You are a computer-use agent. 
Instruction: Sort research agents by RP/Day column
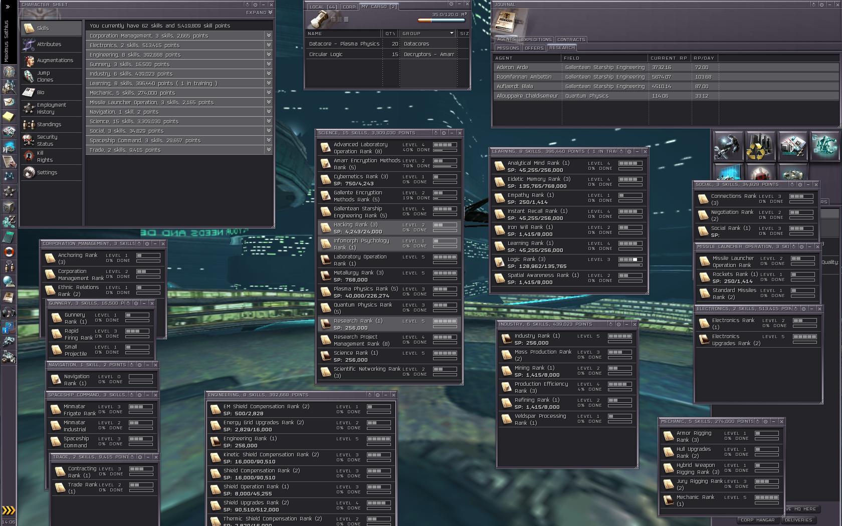point(704,58)
